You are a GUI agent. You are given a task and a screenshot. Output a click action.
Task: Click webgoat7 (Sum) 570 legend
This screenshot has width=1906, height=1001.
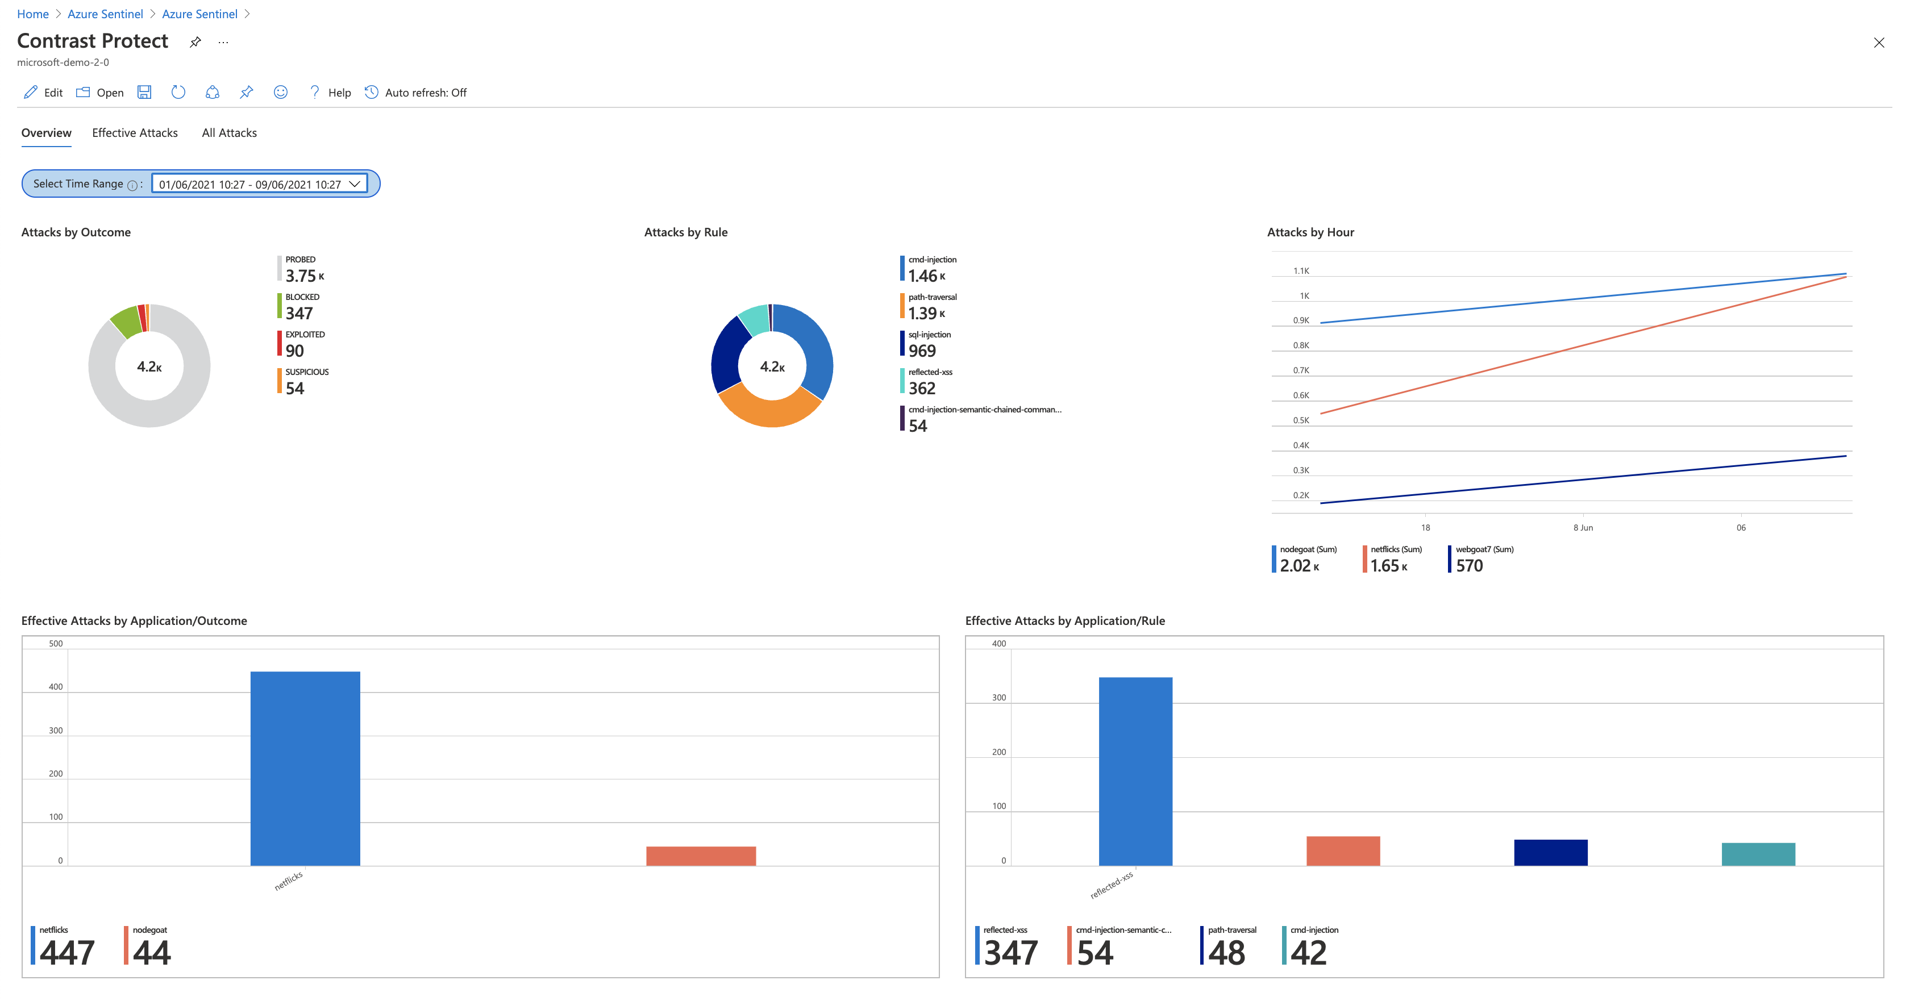coord(1481,560)
